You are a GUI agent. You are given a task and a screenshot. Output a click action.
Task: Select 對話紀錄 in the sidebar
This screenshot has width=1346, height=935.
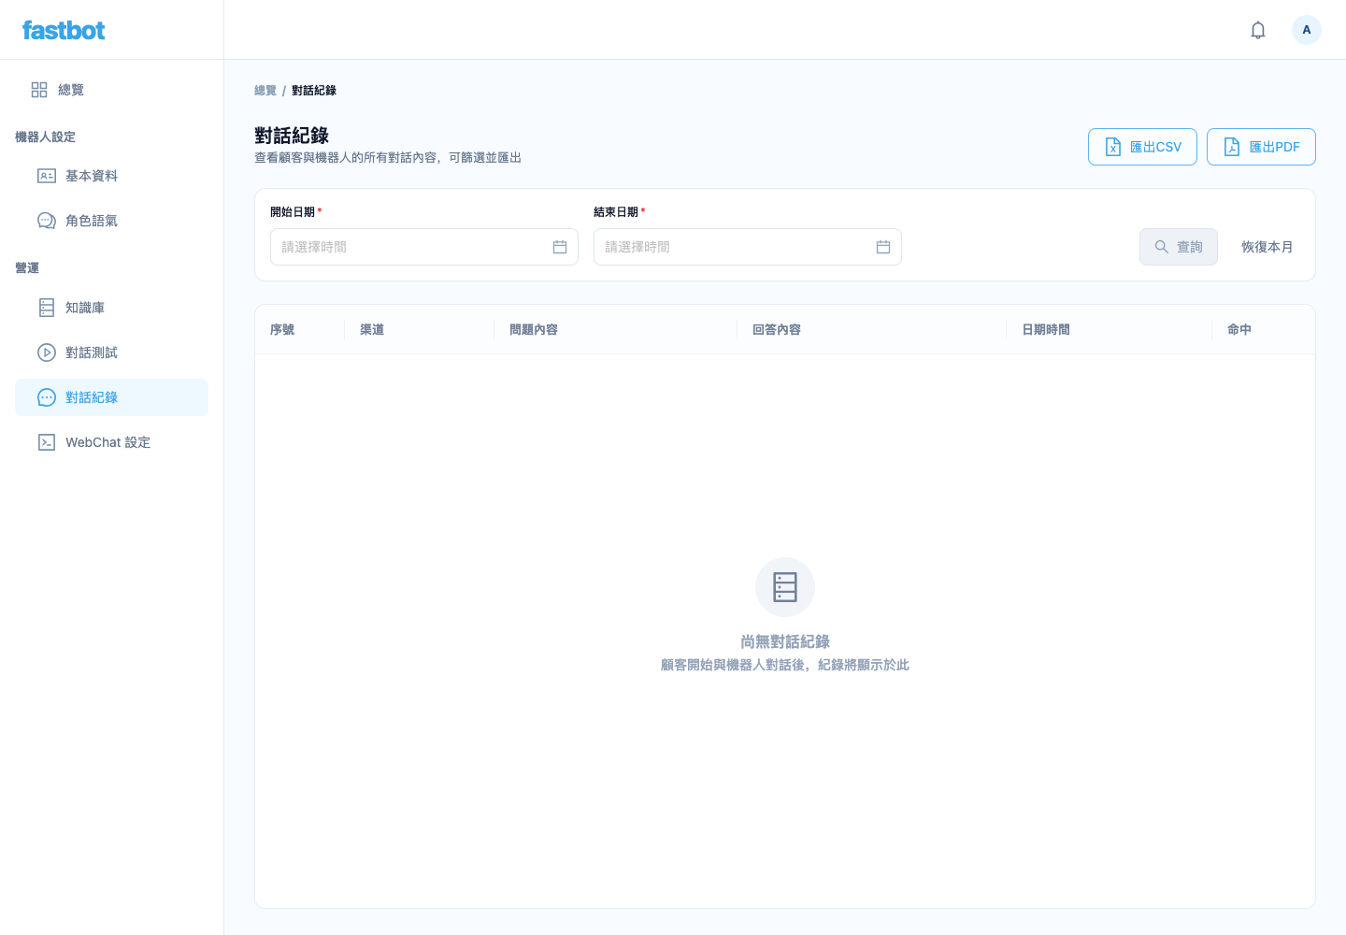[x=111, y=397]
